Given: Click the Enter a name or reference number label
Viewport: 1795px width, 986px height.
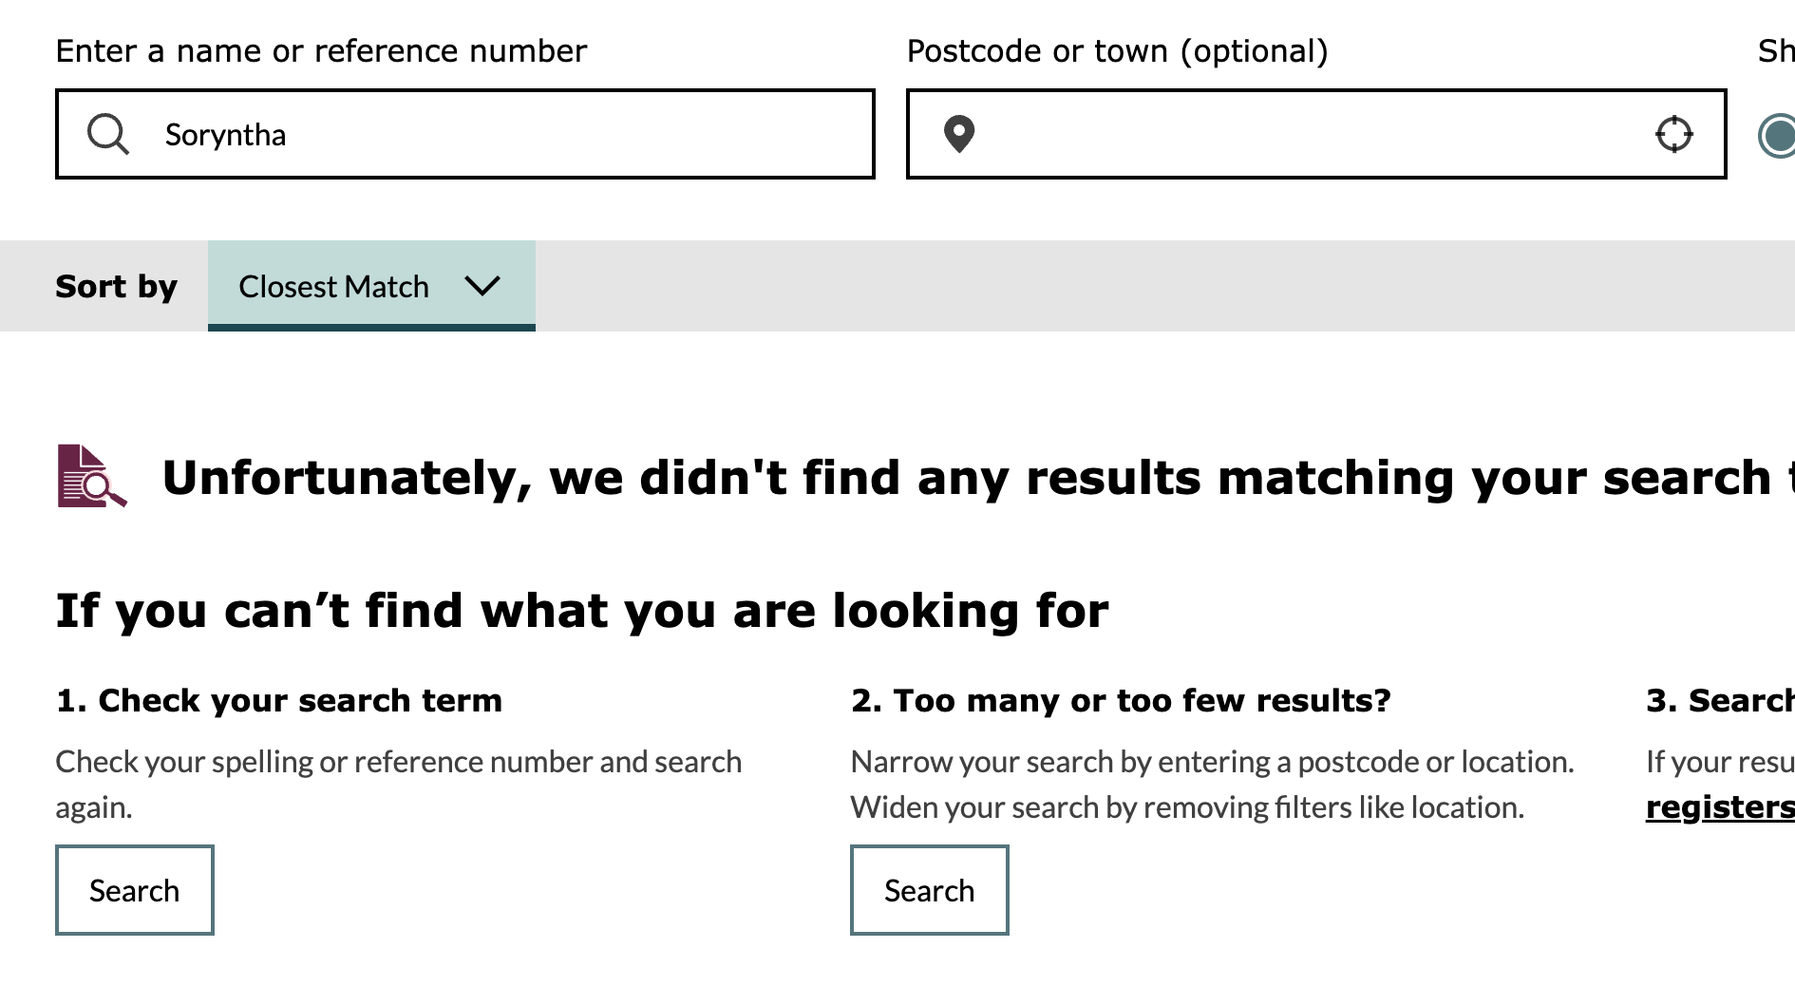Looking at the screenshot, I should (x=321, y=51).
